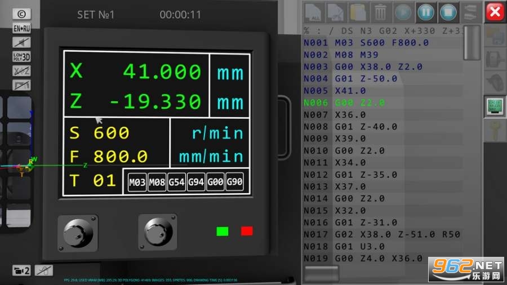Screen dimensions: 507x285
Task: Open the CNC display panel icon
Action: (x=494, y=106)
